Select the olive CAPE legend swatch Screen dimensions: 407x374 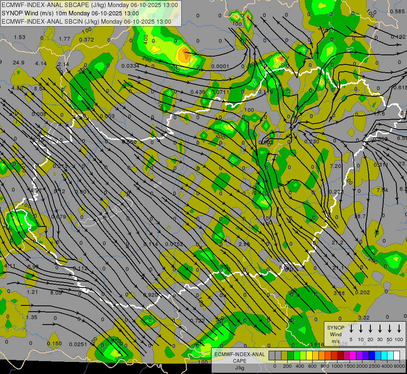[284, 356]
